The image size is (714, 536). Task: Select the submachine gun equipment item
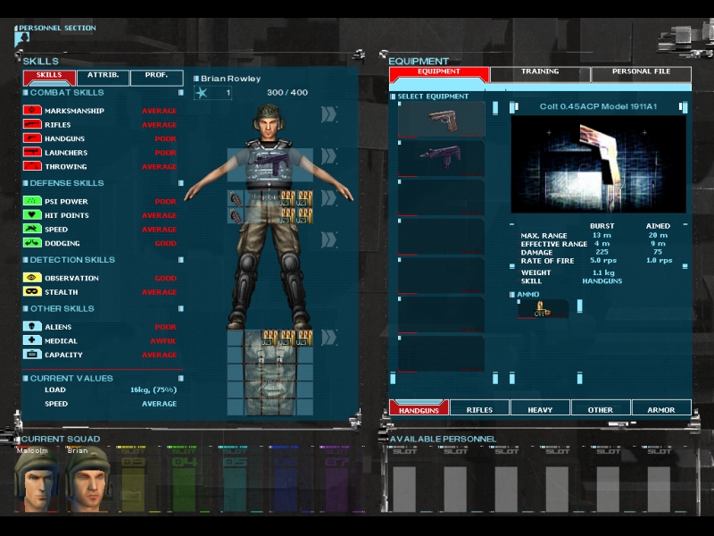[441, 157]
